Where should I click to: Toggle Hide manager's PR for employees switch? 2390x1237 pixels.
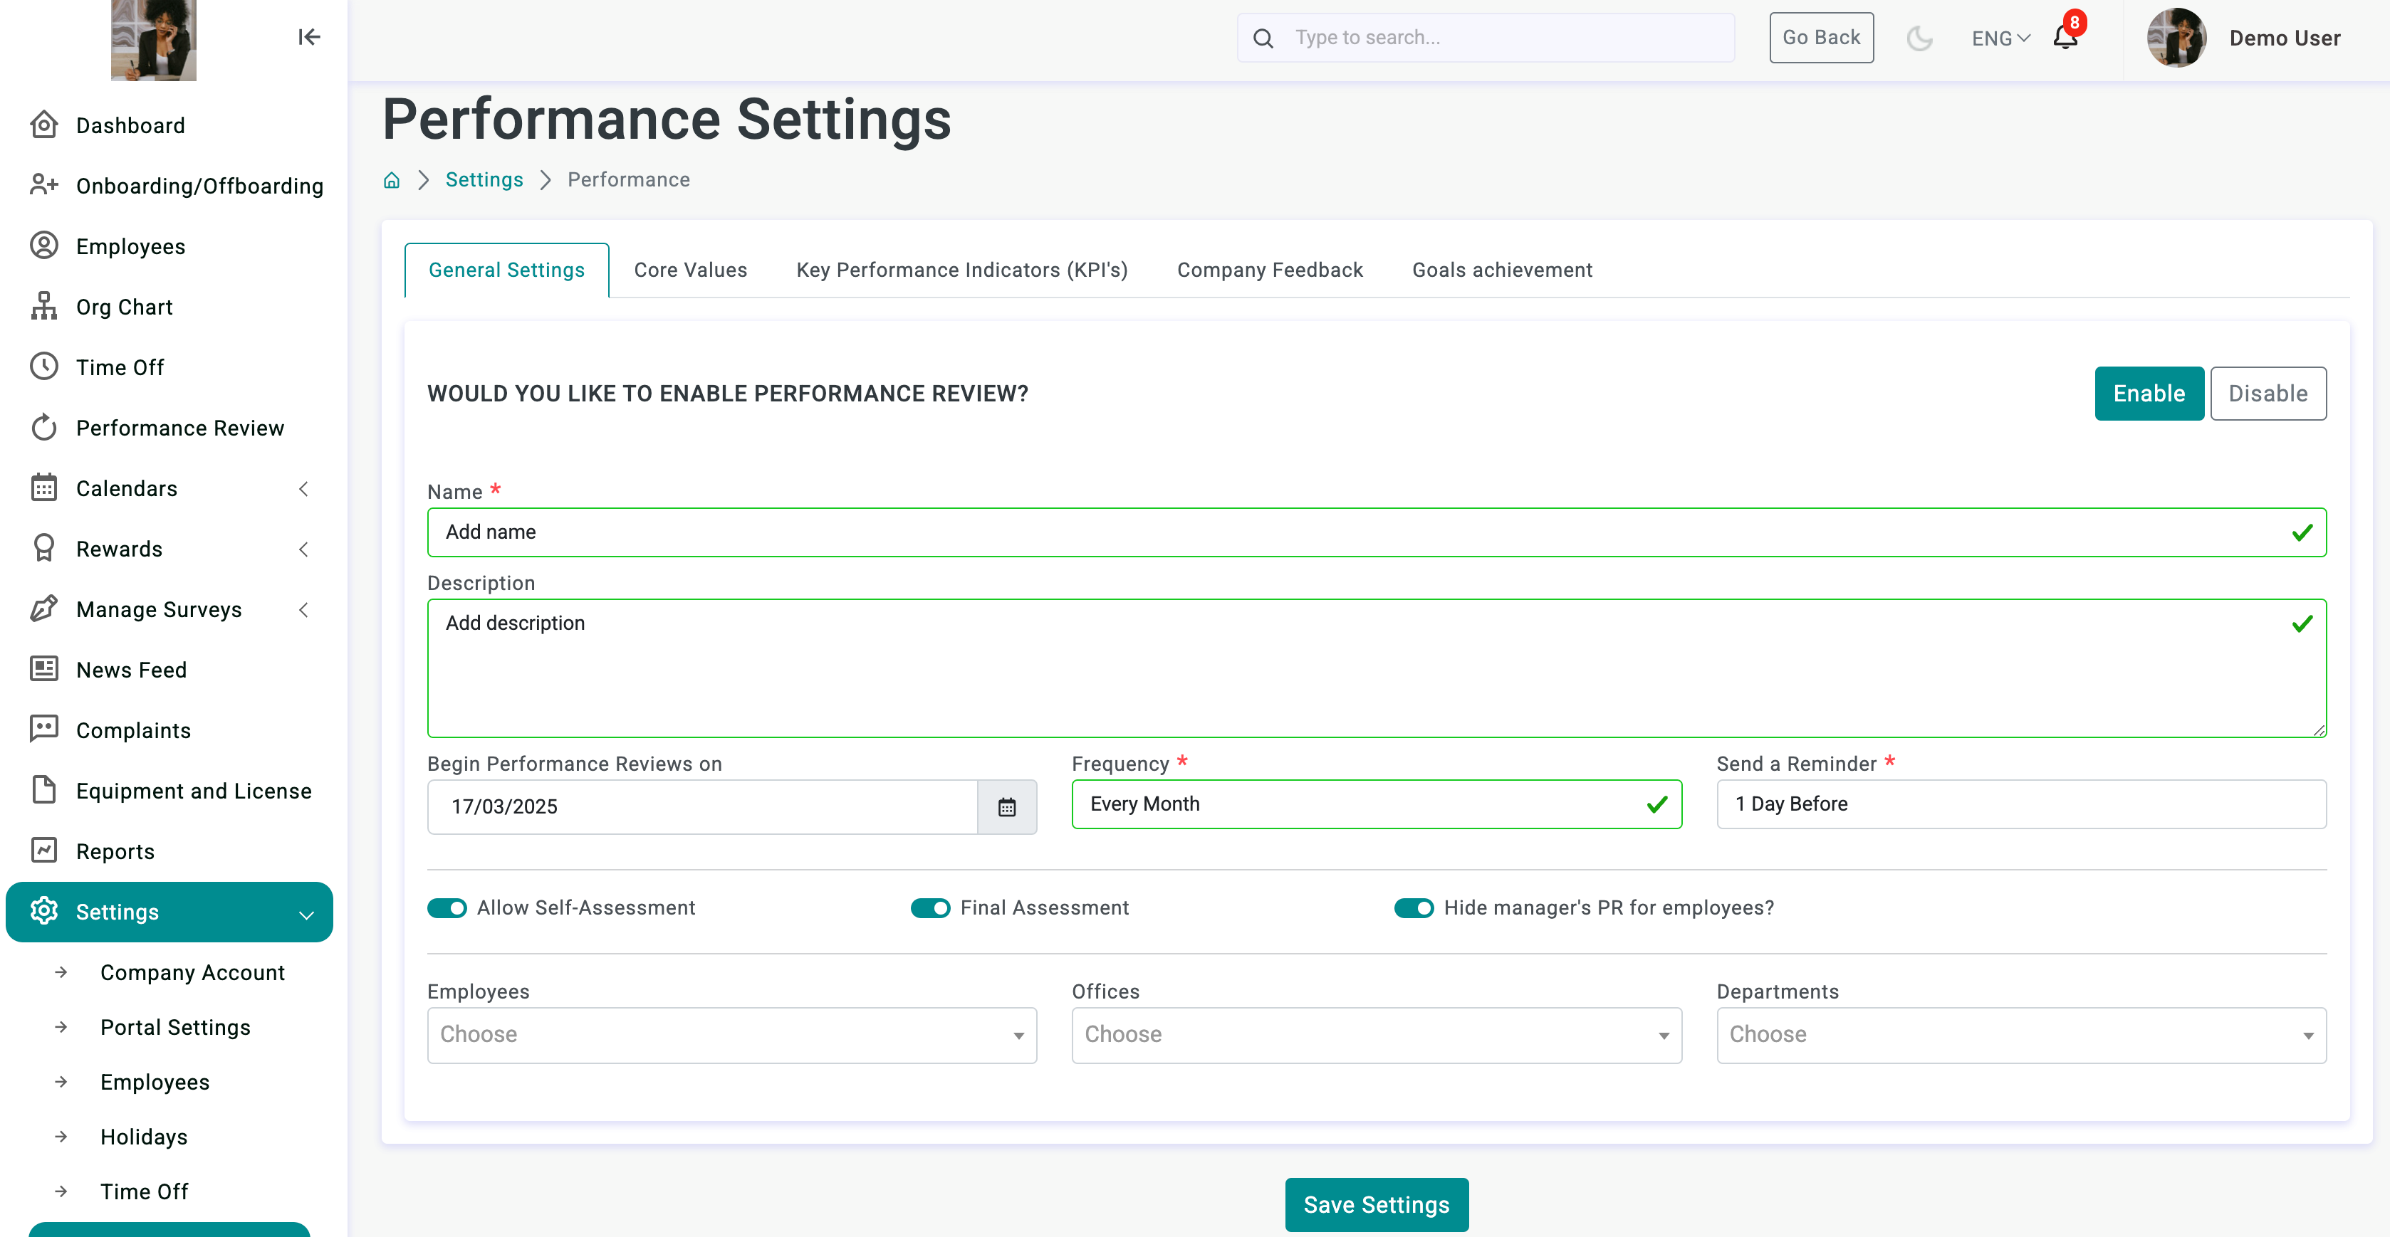[x=1413, y=907]
